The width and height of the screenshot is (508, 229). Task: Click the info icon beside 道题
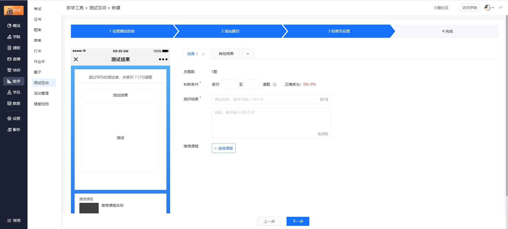click(x=275, y=85)
